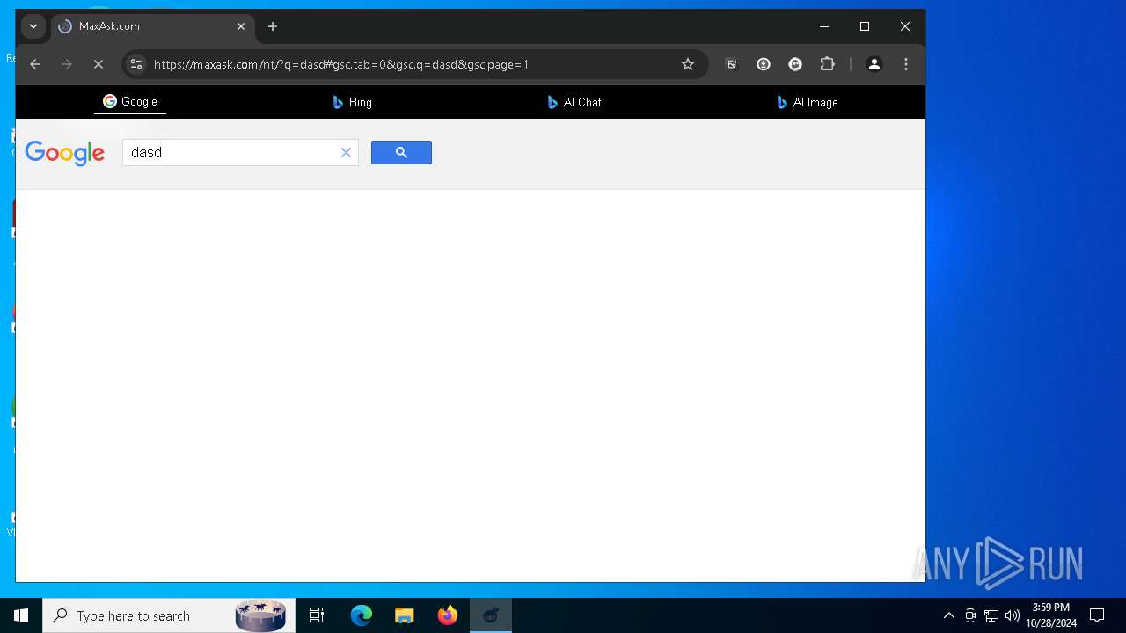Screen dimensions: 1126x633
Task: Clear the search box with the X
Action: click(x=346, y=153)
